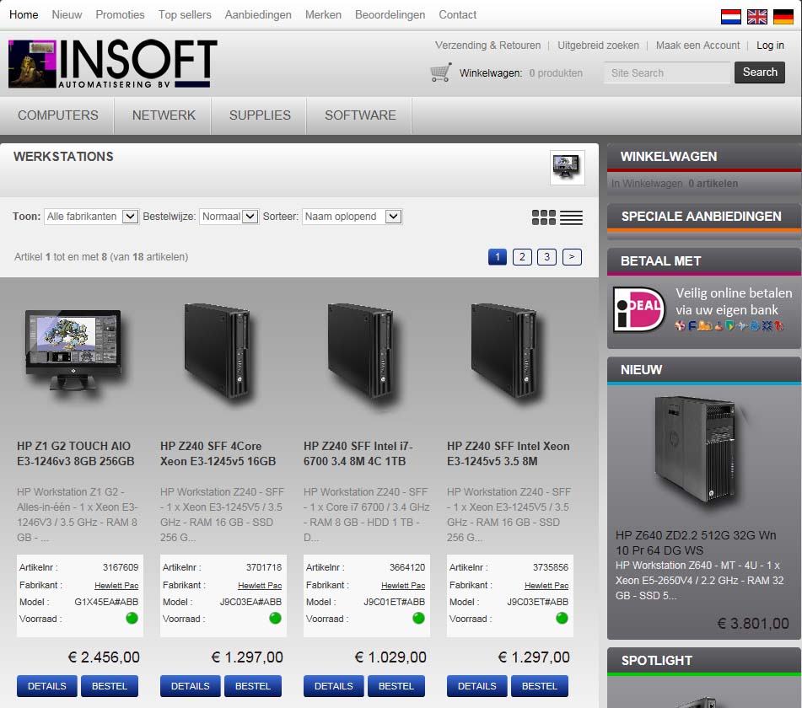Viewport: 802px width, 708px height.
Task: Open Uitgebreid zoeken link
Action: pyautogui.click(x=599, y=46)
